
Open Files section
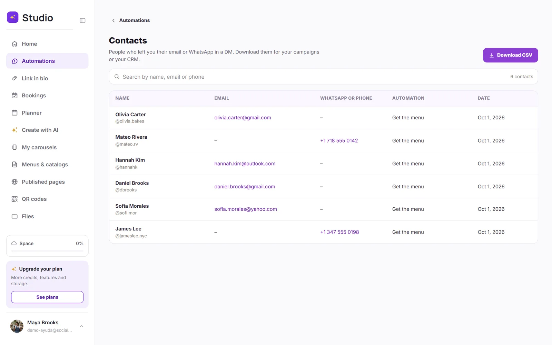click(47, 216)
